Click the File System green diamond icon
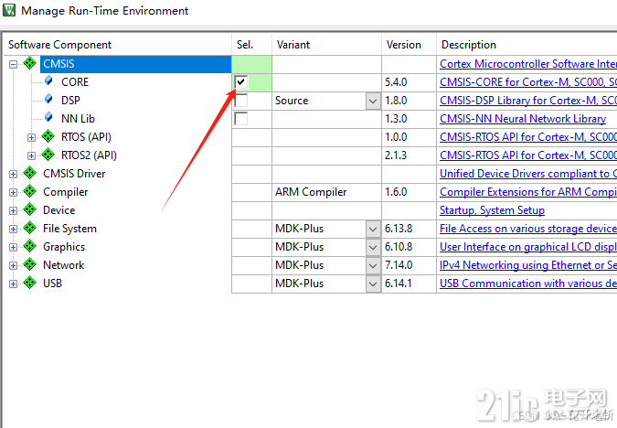This screenshot has width=617, height=428. point(30,228)
